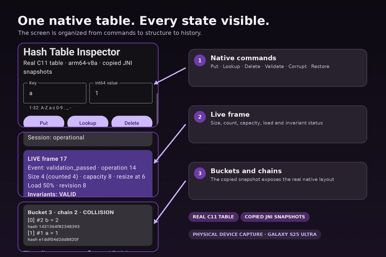This screenshot has width=386, height=257.
Task: Click 'Size, count, capacity, load and invariant status' text
Action: point(267,123)
